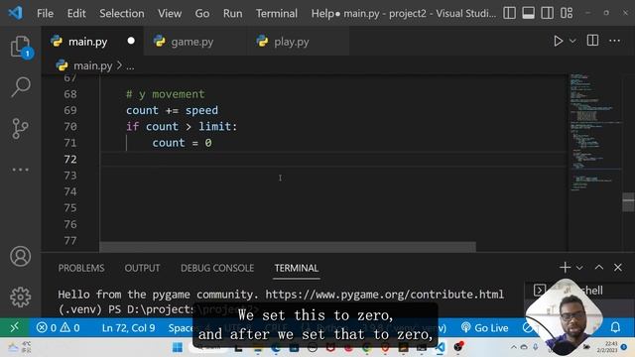
Task: Maximize the panel with the up chevron
Action: [598, 268]
